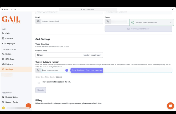Click the 'middle aged' voice tag

(96, 55)
